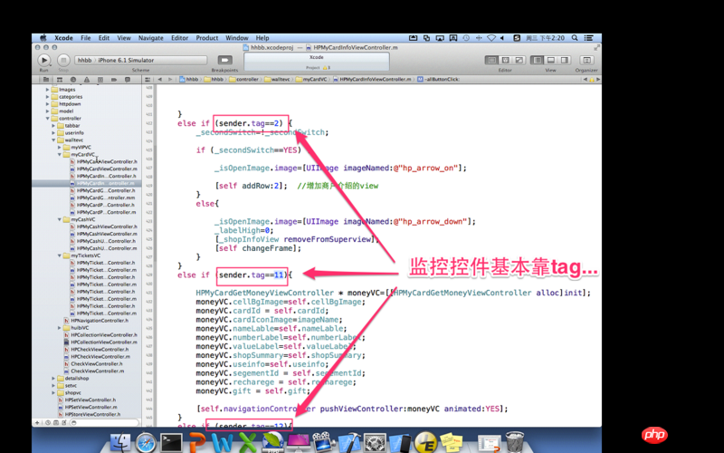Expand the httpdown folder
Viewport: 724px width, 453px height.
[47, 104]
